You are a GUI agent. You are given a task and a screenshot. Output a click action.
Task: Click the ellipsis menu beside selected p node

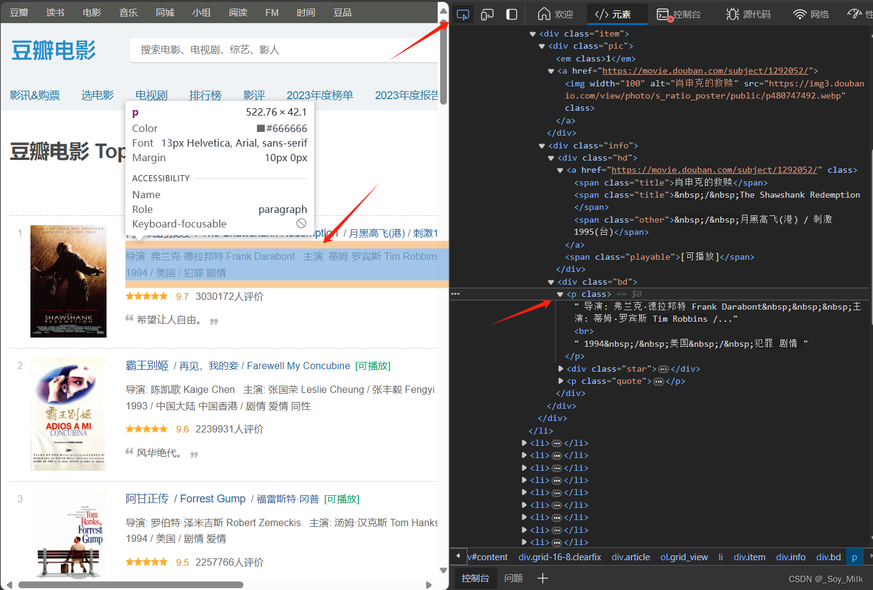pos(455,294)
